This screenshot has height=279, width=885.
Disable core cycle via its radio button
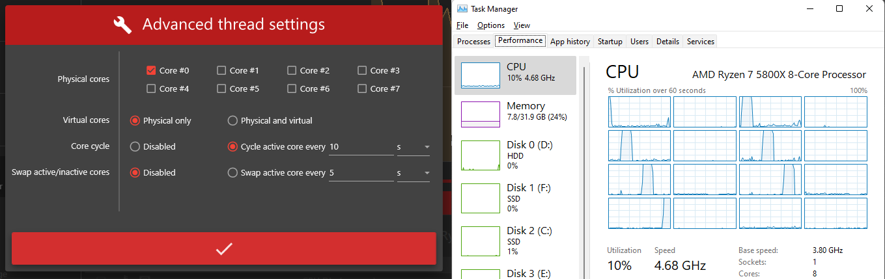point(135,146)
